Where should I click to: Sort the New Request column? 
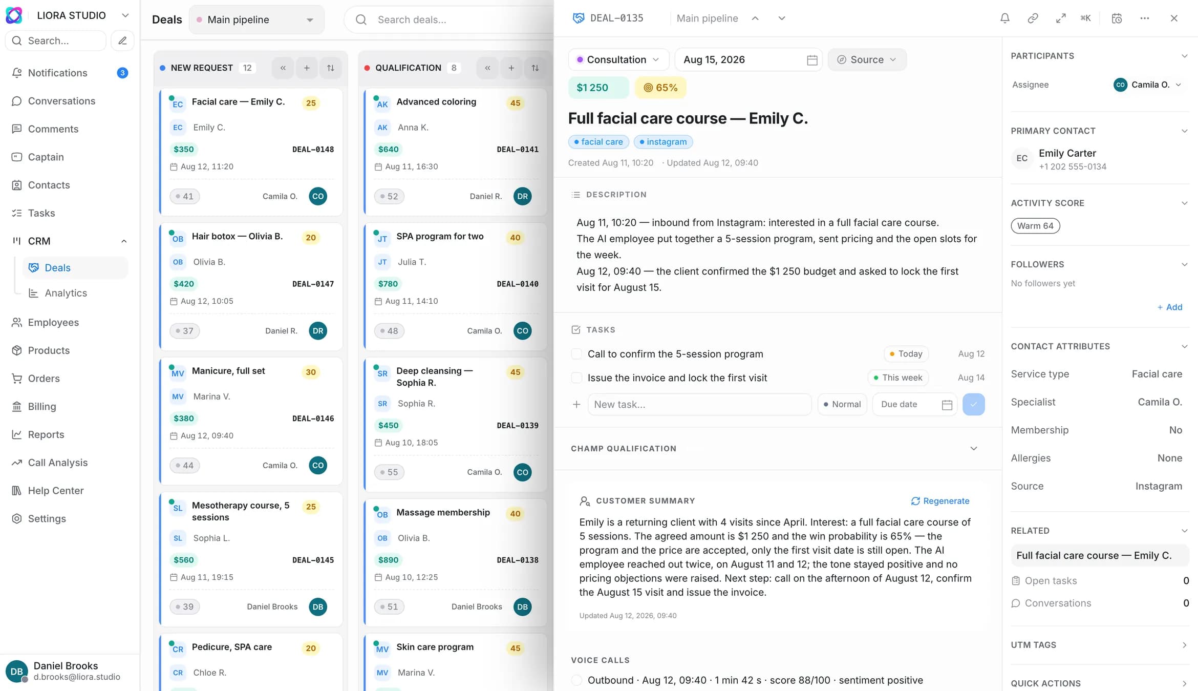tap(331, 68)
